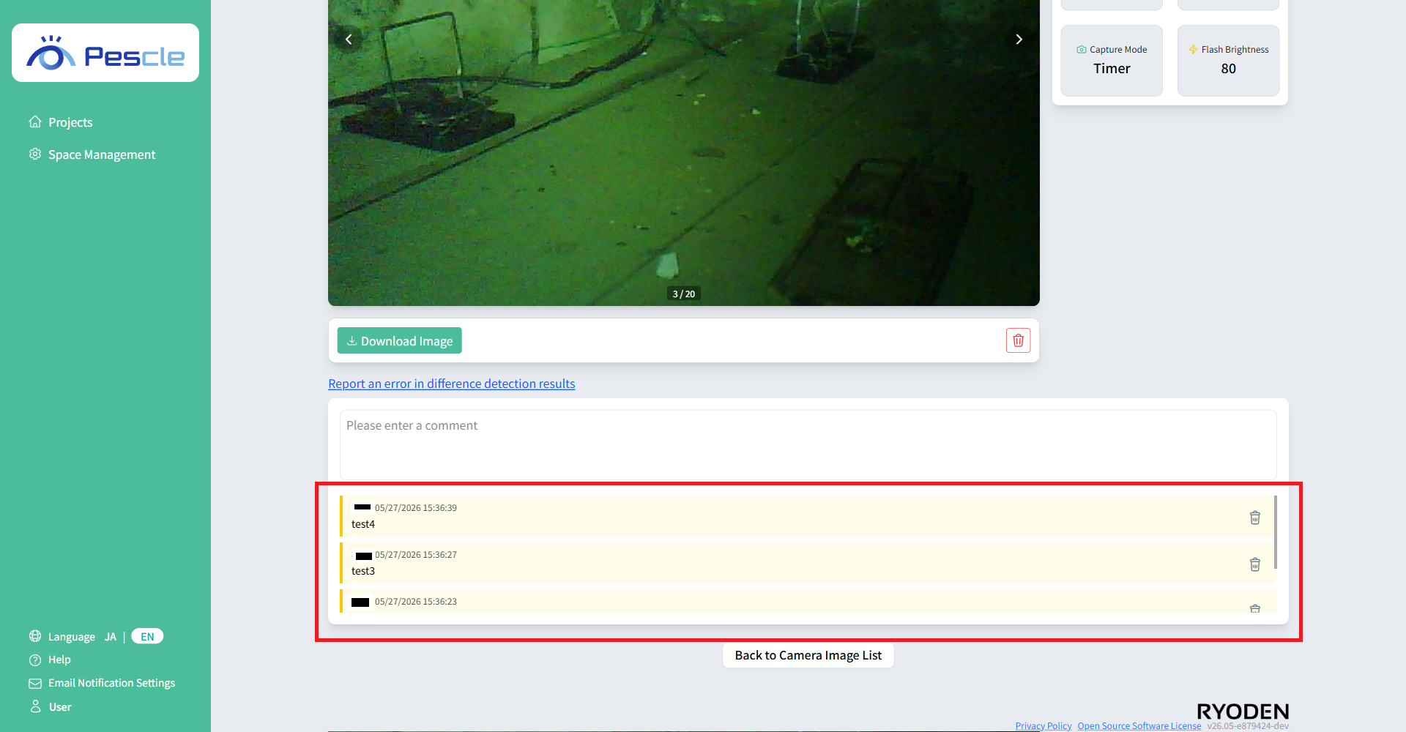Open Email Notification Settings
1406x732 pixels.
pyautogui.click(x=111, y=683)
